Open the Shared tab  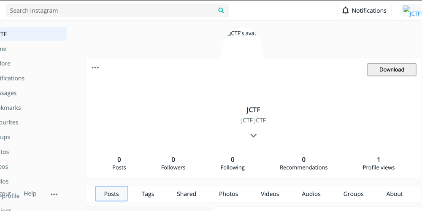coord(187,194)
